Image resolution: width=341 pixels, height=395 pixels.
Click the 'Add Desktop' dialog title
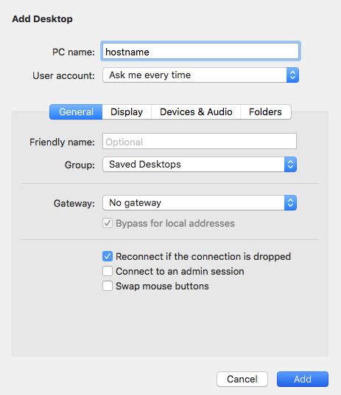coord(43,19)
